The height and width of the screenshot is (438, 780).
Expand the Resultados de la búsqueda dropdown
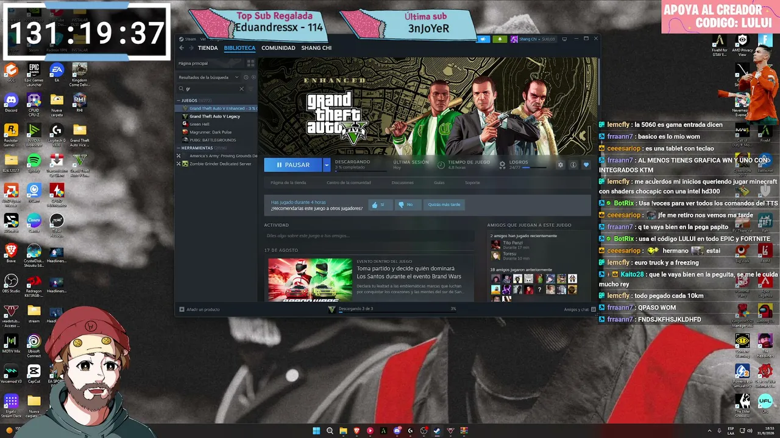[x=208, y=77]
